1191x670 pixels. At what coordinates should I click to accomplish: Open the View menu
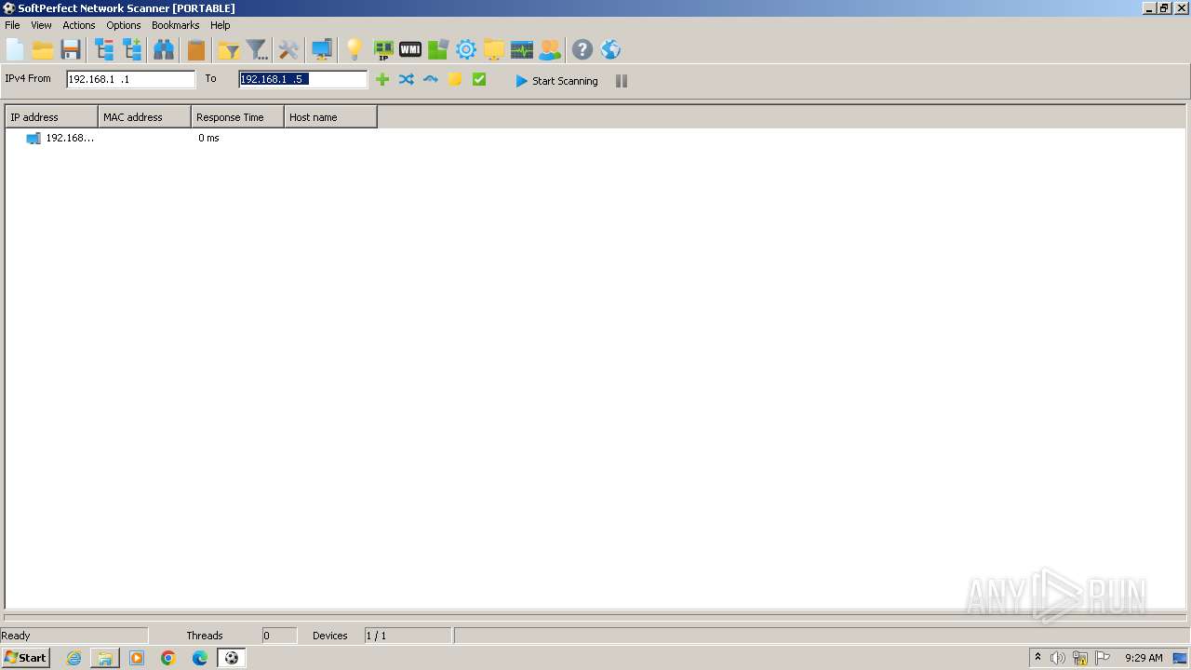click(41, 25)
